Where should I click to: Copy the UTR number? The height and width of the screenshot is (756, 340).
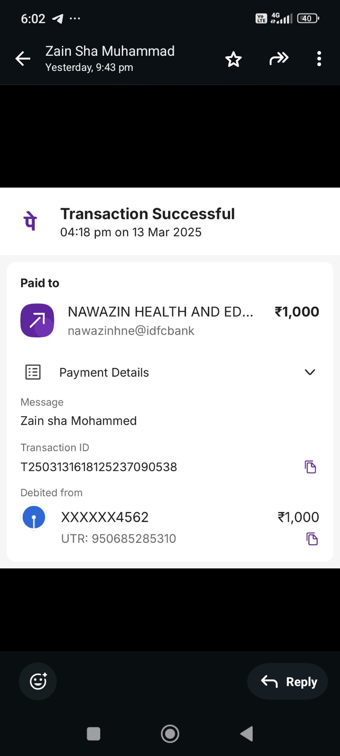(x=312, y=539)
